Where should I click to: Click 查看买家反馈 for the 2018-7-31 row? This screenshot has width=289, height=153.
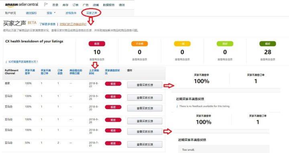click(x=144, y=145)
